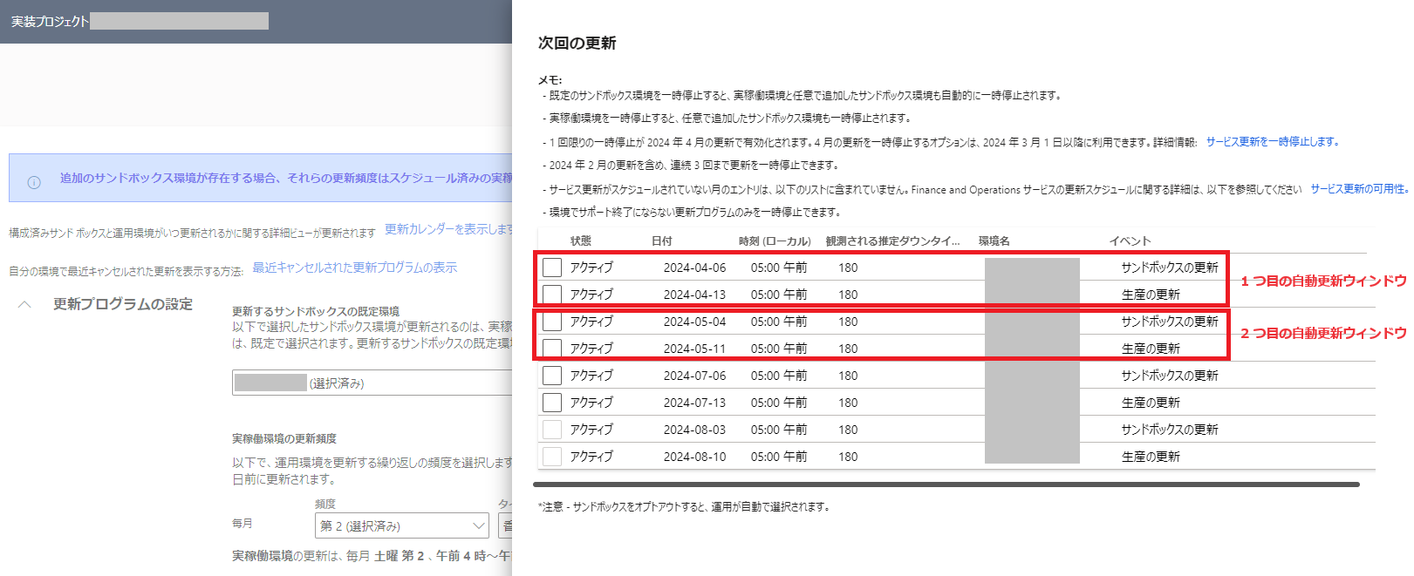This screenshot has width=1414, height=576.
Task: Select the checkbox for 2024-07-06
Action: 552,376
